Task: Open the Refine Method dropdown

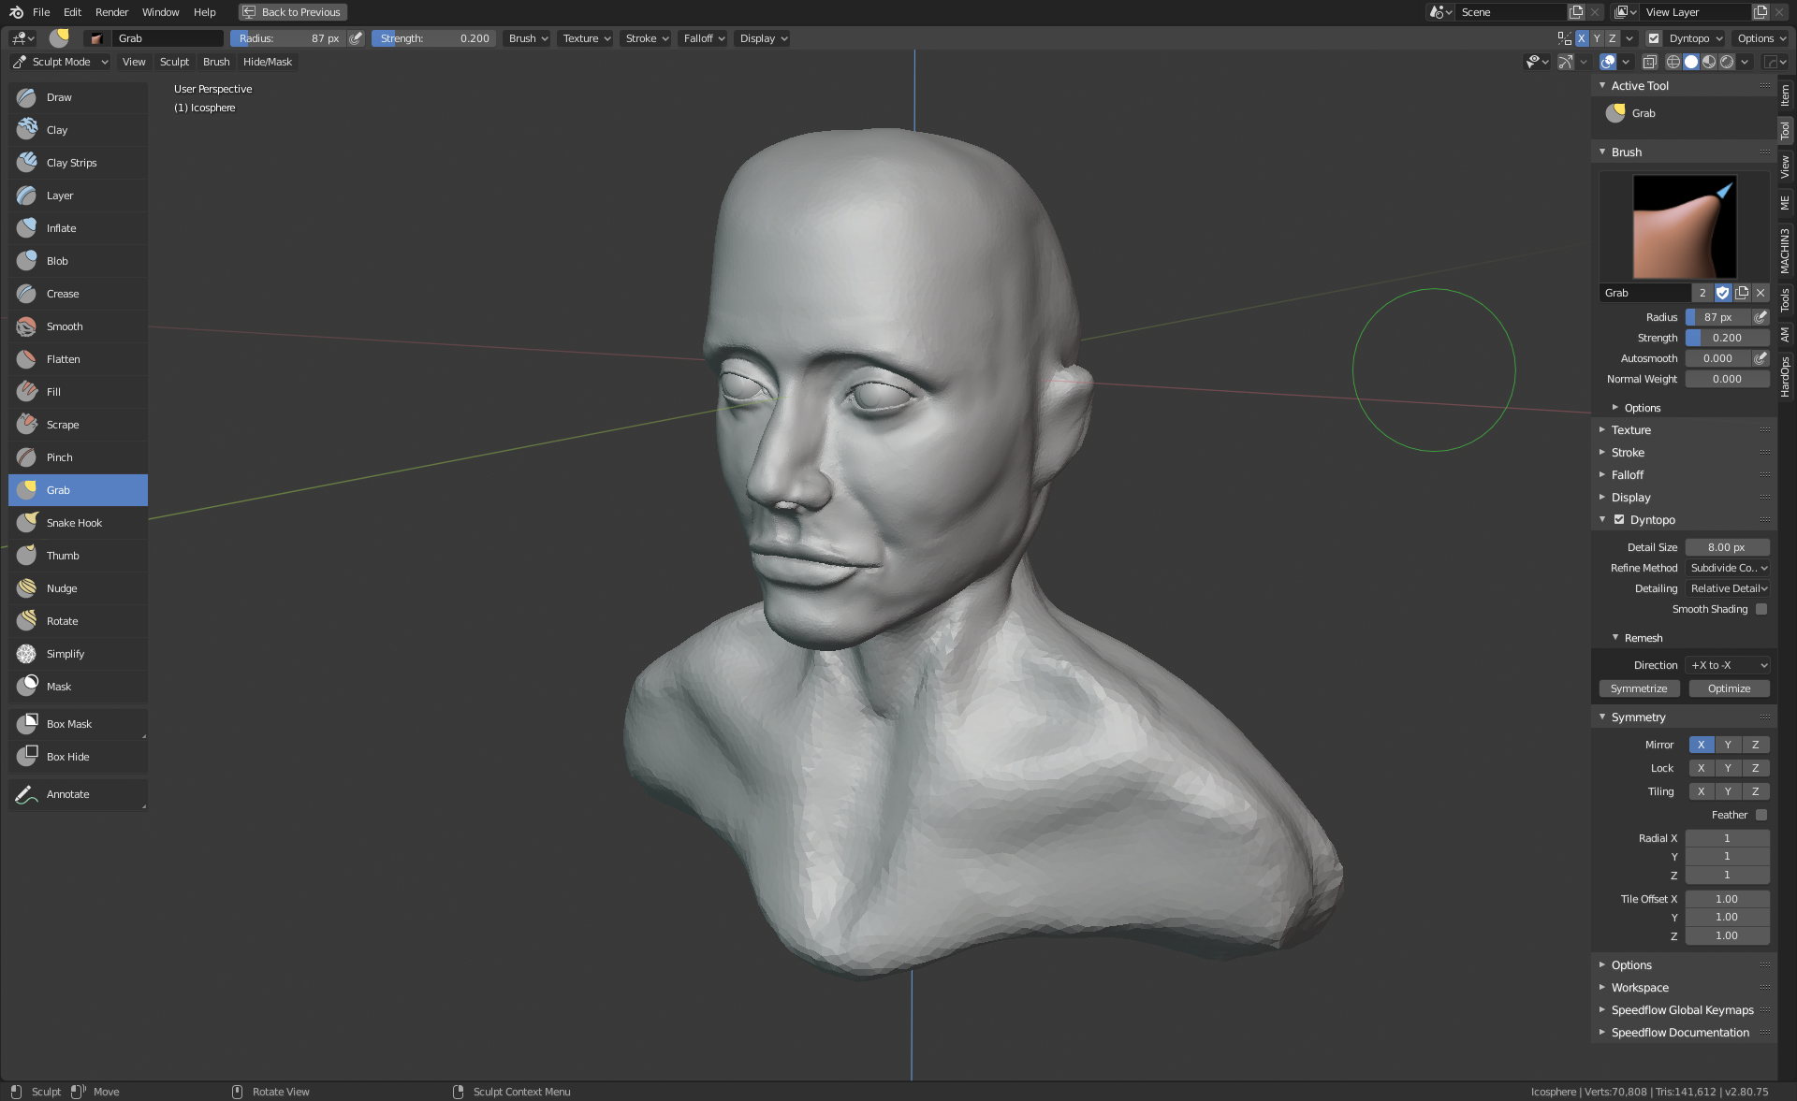Action: click(x=1728, y=568)
